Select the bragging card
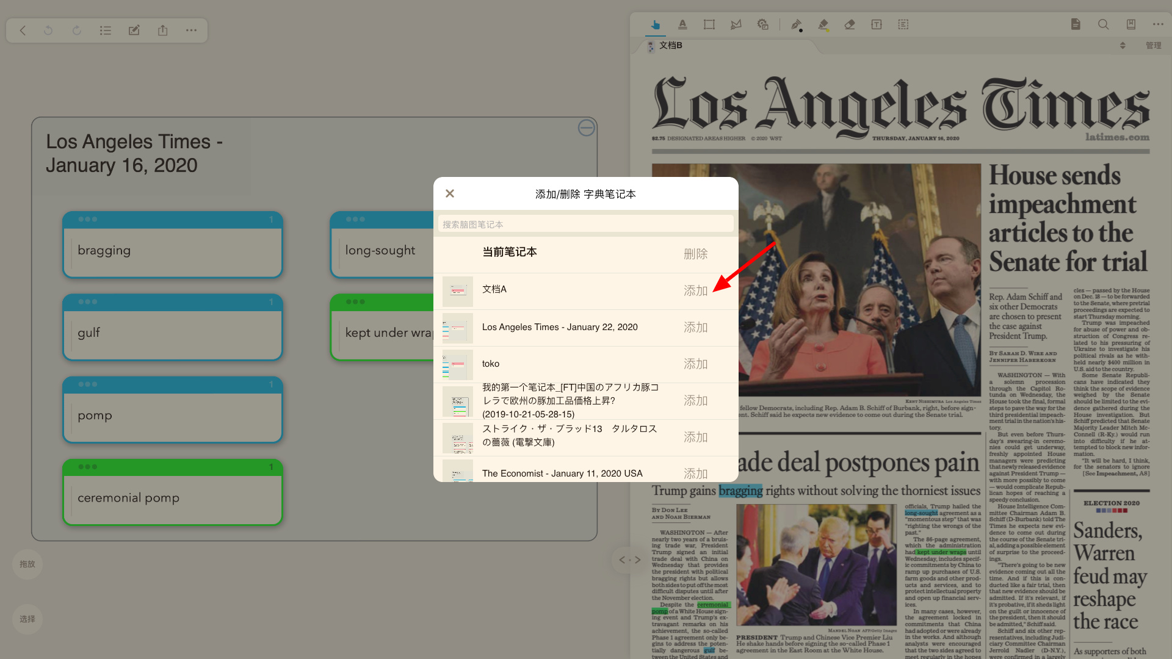The width and height of the screenshot is (1172, 659). 172,245
